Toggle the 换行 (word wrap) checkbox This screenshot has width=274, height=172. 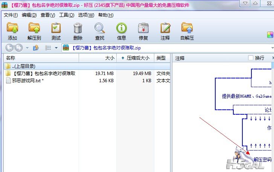[x=251, y=58]
